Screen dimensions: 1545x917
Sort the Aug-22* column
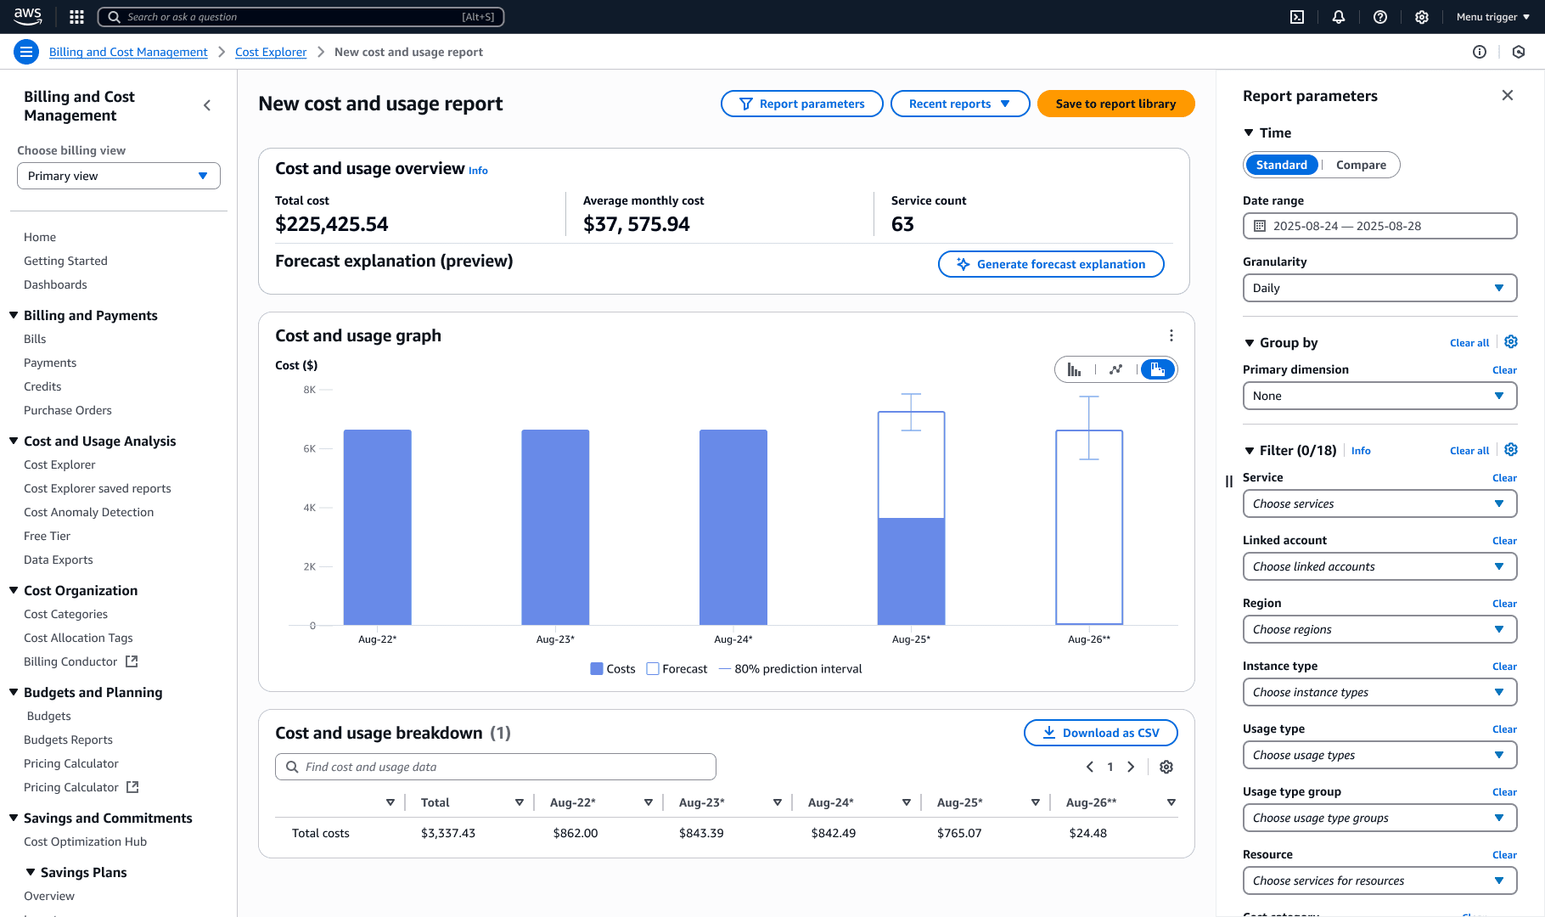click(648, 802)
